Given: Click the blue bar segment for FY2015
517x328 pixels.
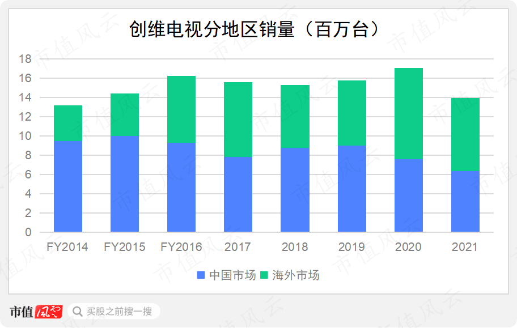Looking at the screenshot, I should tap(125, 184).
